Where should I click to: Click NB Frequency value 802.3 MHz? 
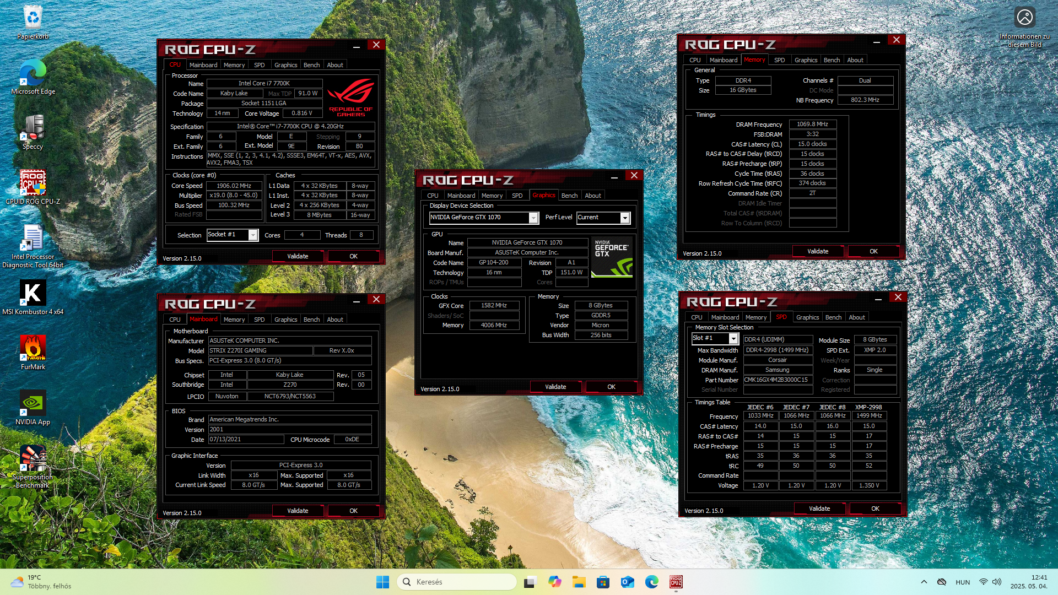(x=865, y=100)
